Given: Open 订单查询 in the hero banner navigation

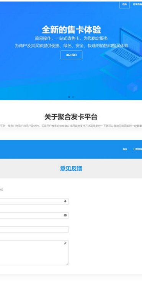Looking at the screenshot, I should click(x=137, y=4).
